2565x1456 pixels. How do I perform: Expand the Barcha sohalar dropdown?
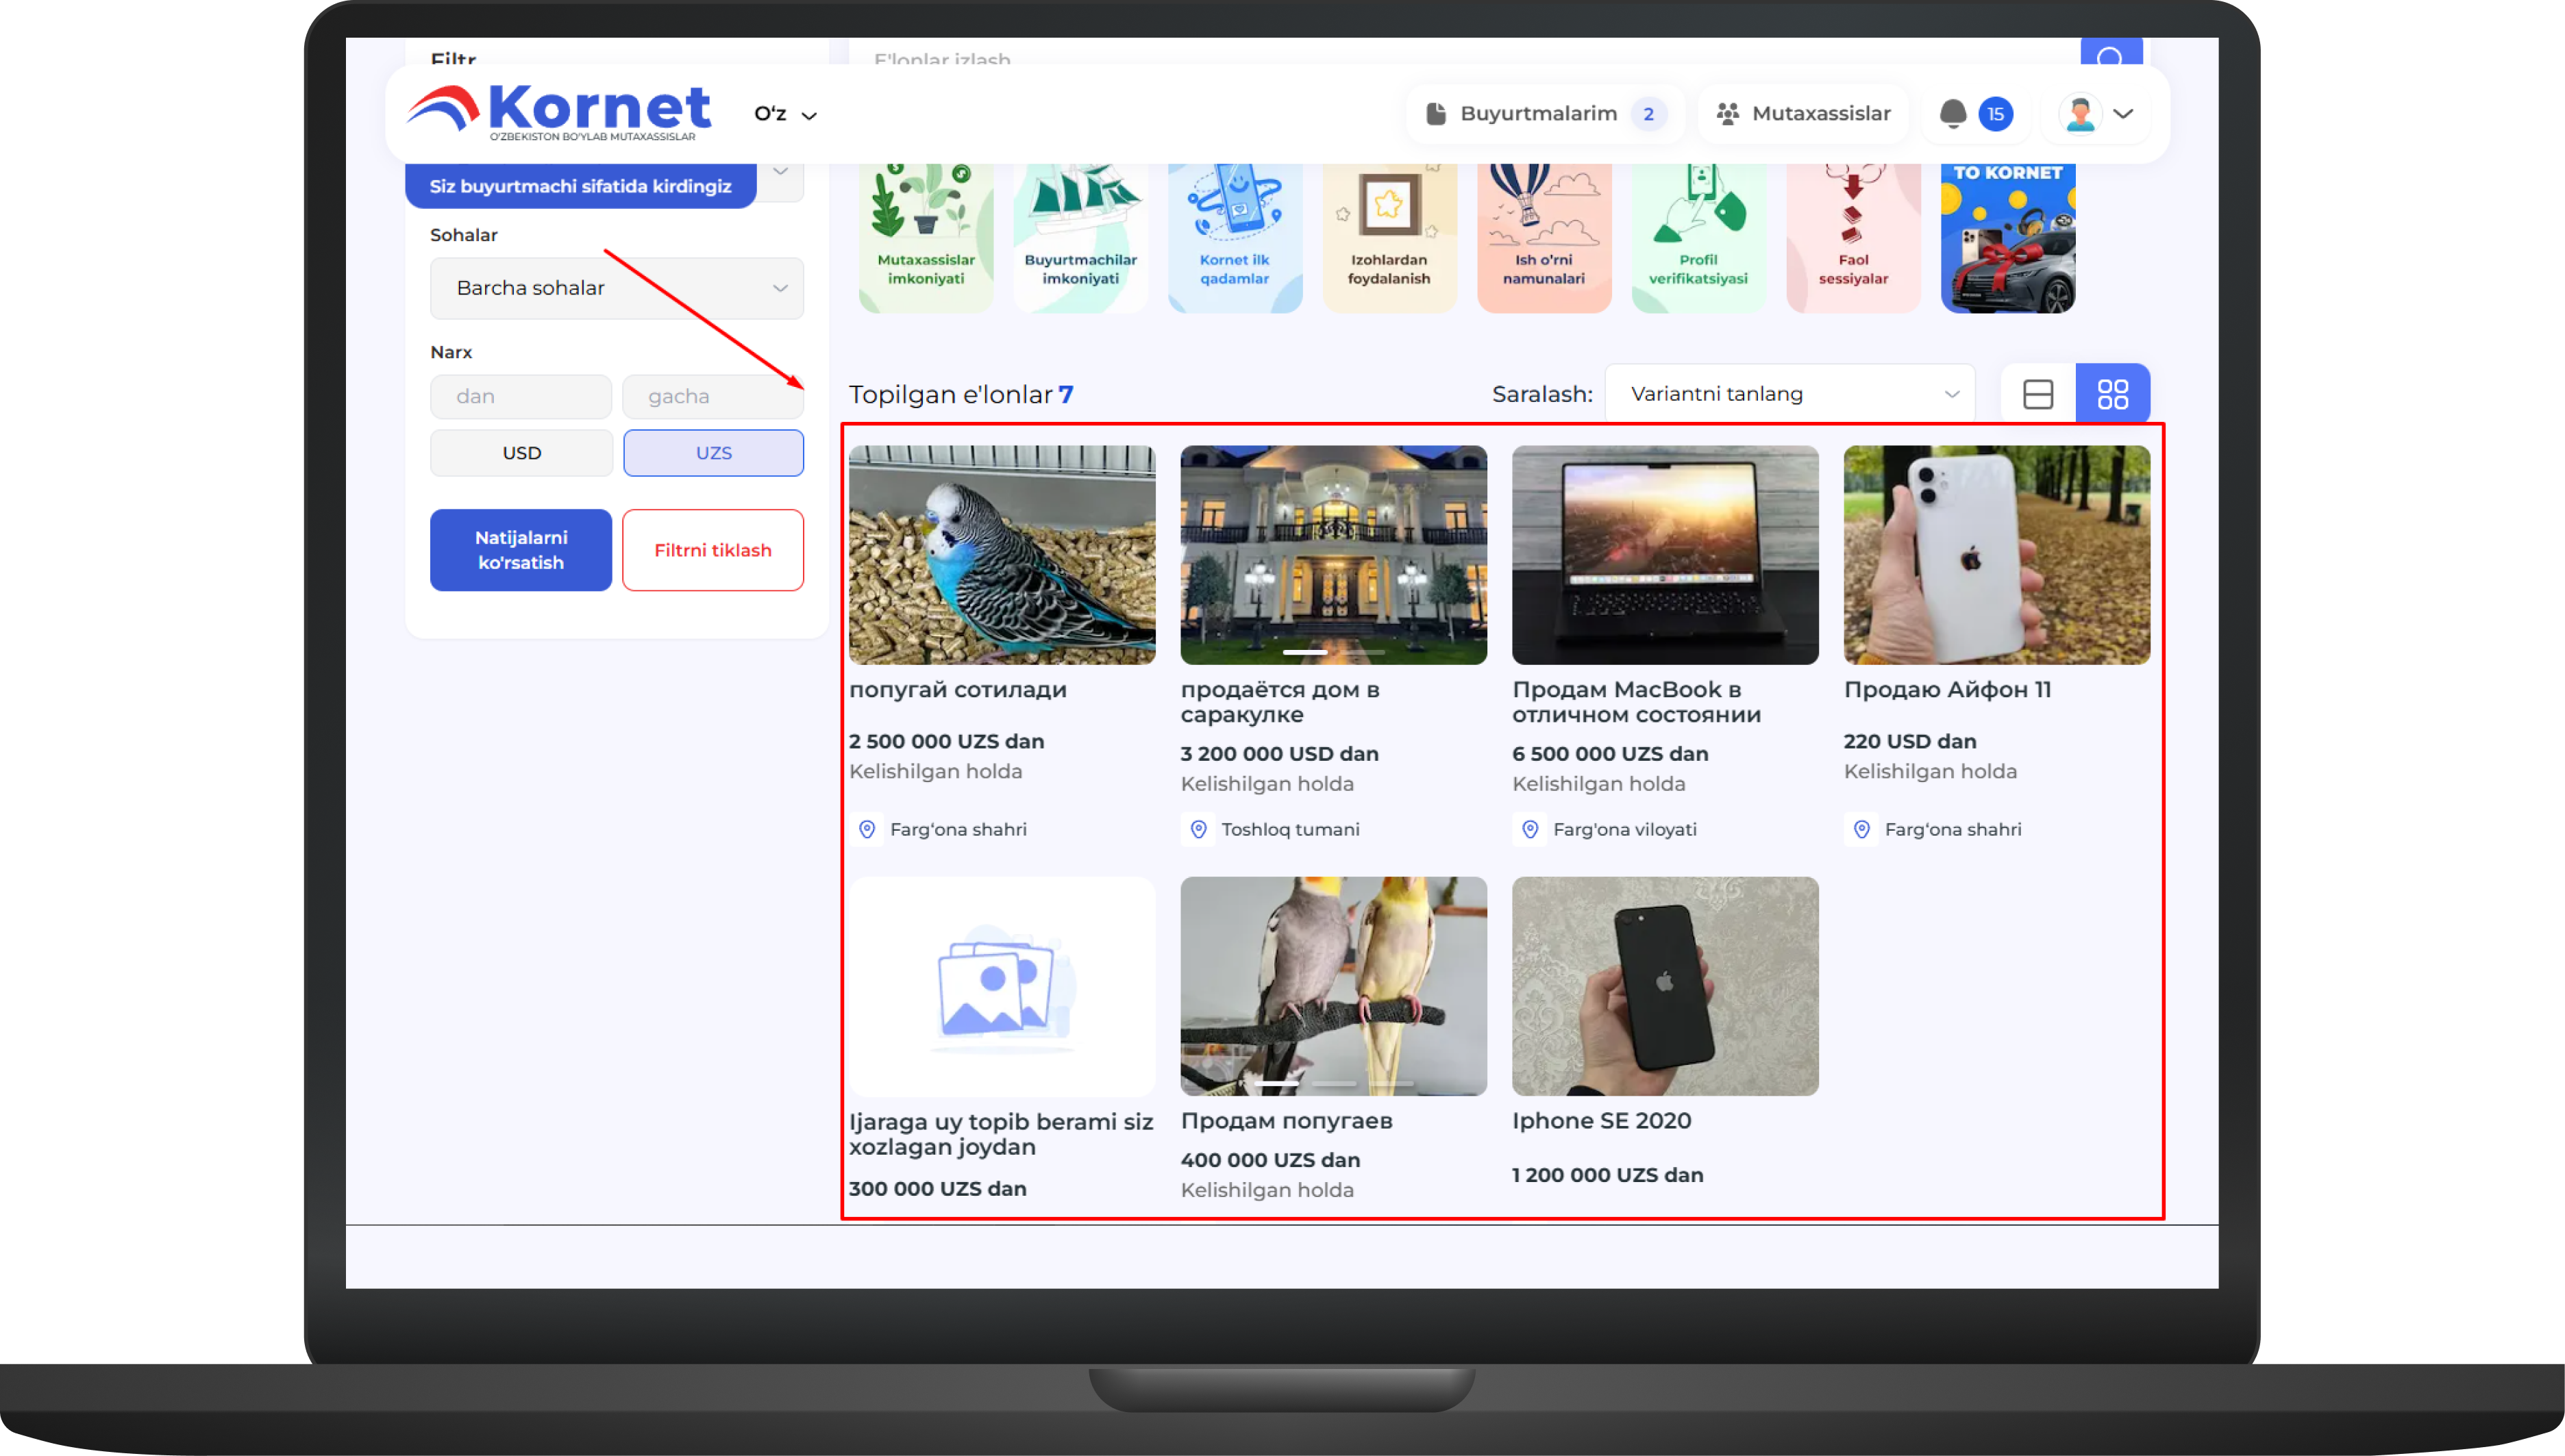616,288
